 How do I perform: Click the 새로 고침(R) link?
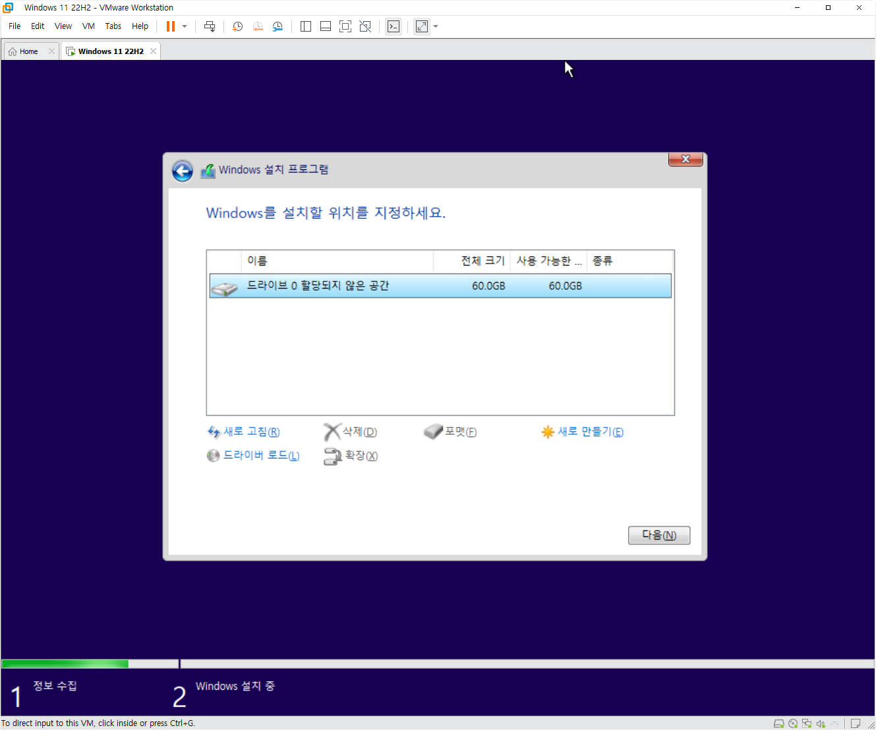pyautogui.click(x=244, y=432)
